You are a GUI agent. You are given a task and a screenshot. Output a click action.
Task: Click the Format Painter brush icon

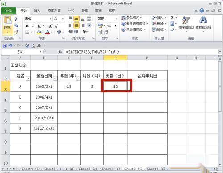pyautogui.click(x=17, y=32)
